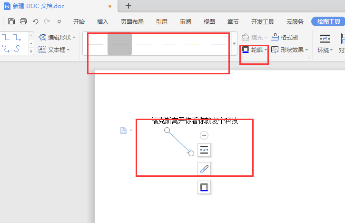Click the 填充 fill button
Viewport: 345px width, 223px height.
[254, 37]
